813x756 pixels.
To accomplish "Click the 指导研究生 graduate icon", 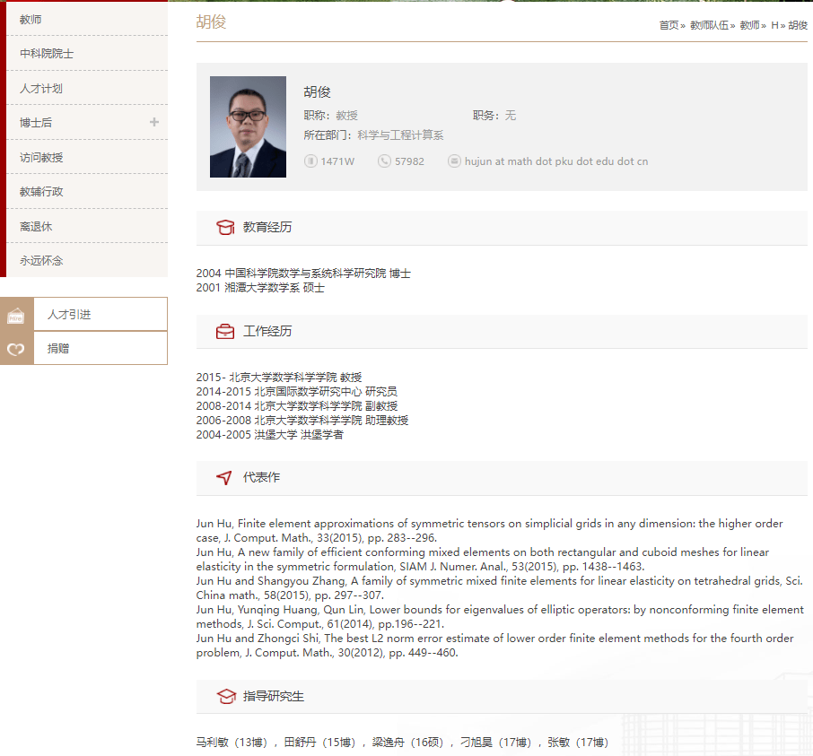I will point(226,697).
